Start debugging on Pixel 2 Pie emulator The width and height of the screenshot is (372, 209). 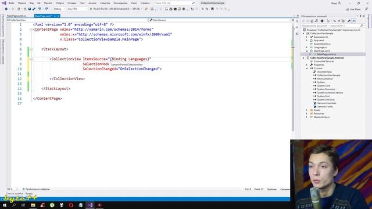[115, 9]
